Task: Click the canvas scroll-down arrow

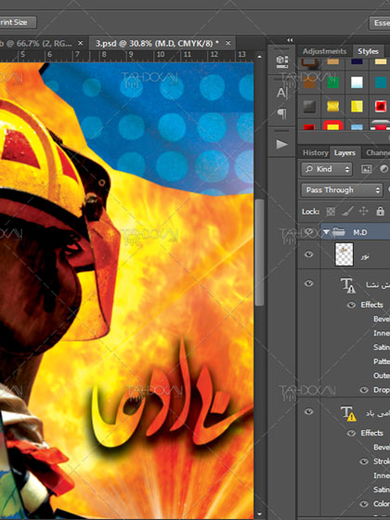Action: (259, 514)
